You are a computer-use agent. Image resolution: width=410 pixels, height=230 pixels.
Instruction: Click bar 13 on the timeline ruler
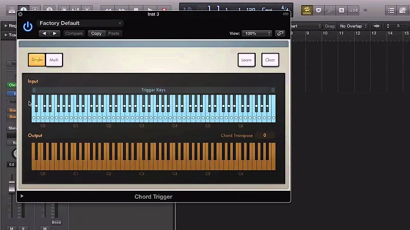click(374, 33)
